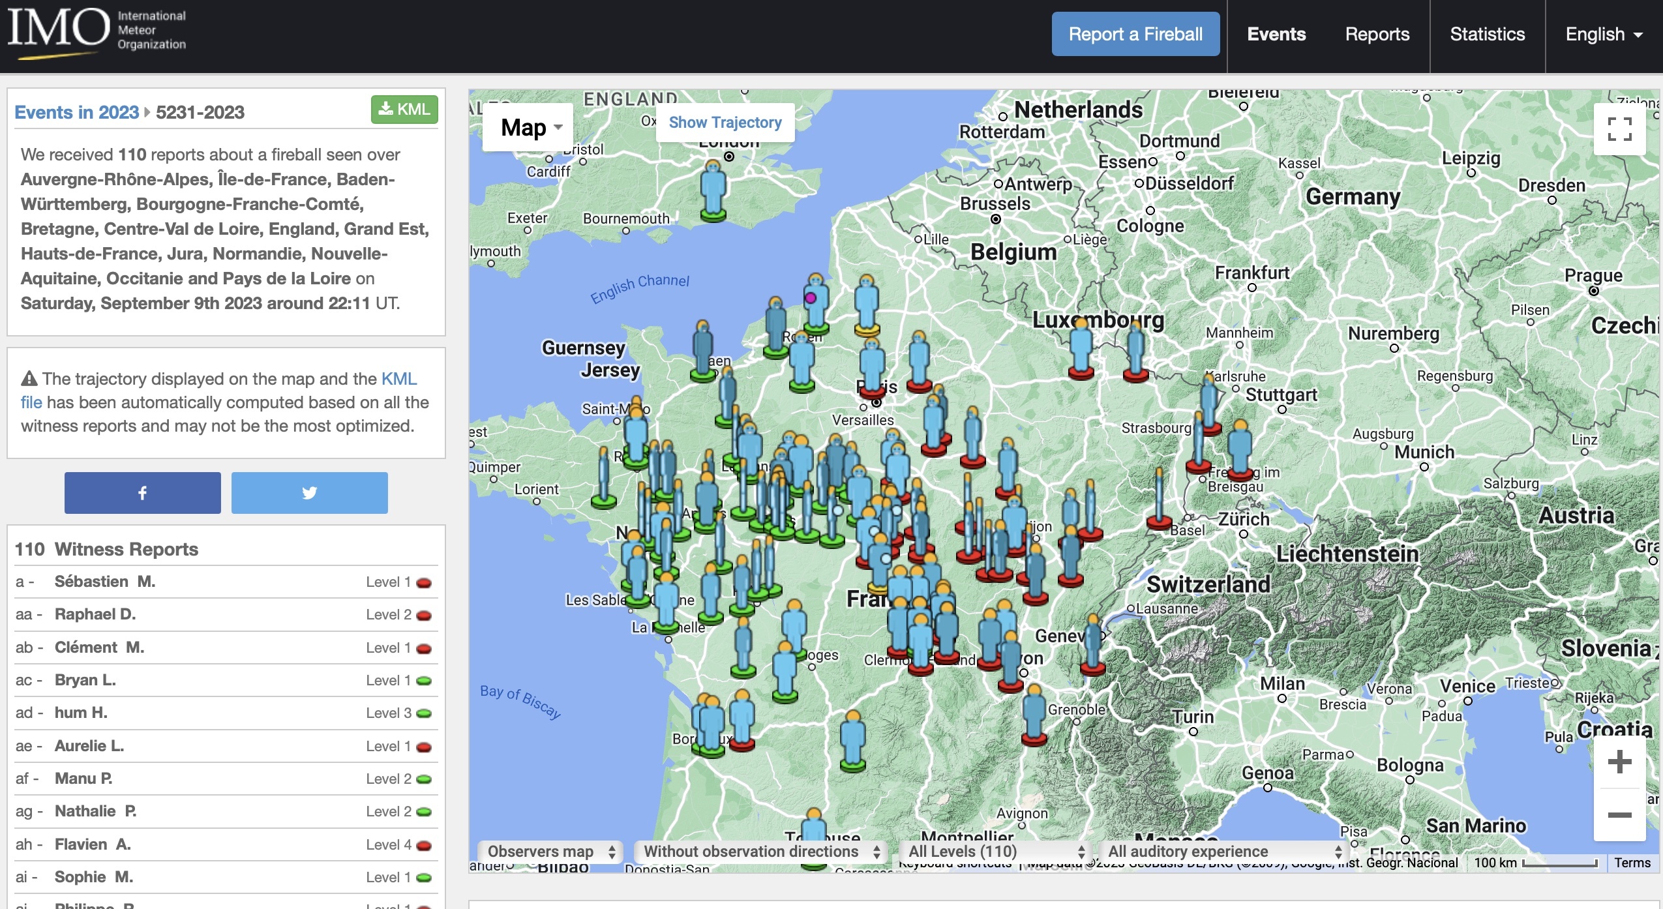Open Clément M. witness report
The height and width of the screenshot is (909, 1663).
click(99, 648)
